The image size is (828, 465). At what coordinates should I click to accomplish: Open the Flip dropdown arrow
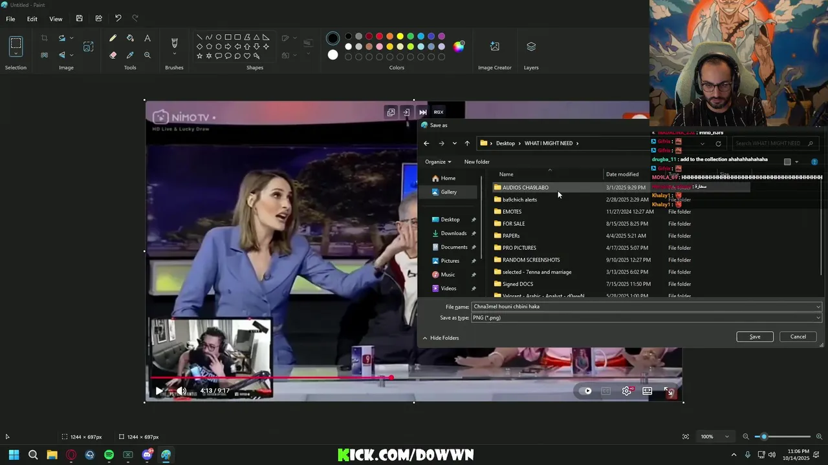click(x=71, y=56)
